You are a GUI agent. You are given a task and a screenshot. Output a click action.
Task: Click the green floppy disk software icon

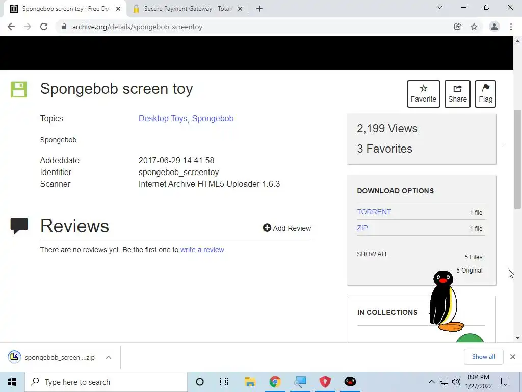click(x=19, y=89)
